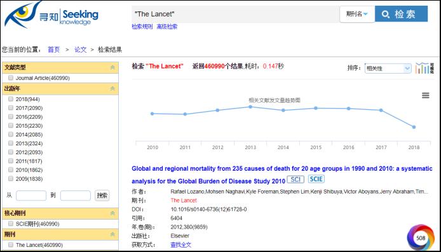Click the author list starting Rafael Lozano
The image size is (441, 252).
[299, 192]
